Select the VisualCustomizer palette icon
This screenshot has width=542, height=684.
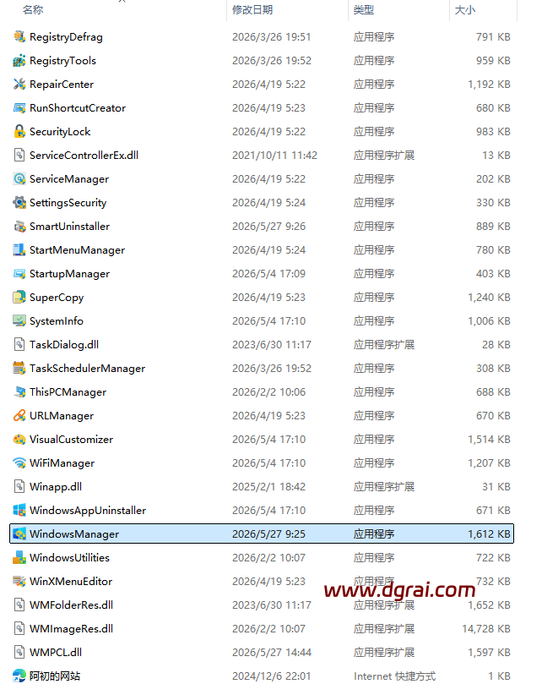(19, 439)
